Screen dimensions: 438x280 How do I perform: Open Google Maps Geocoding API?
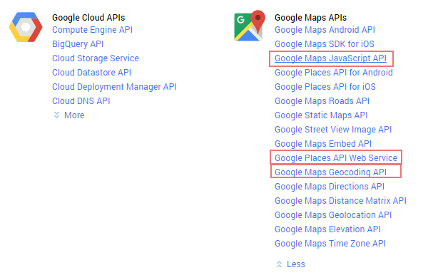pyautogui.click(x=330, y=172)
